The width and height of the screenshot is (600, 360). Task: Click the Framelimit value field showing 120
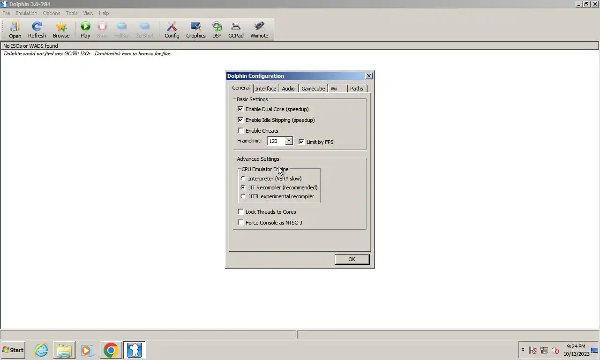click(277, 141)
